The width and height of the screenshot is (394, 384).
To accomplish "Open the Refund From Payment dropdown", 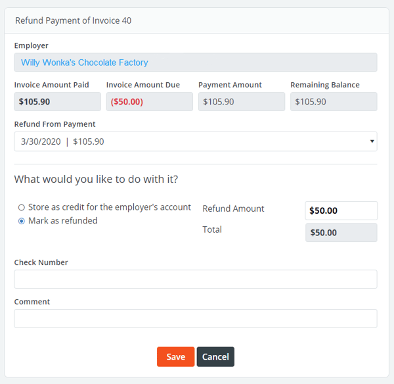I will click(x=195, y=141).
